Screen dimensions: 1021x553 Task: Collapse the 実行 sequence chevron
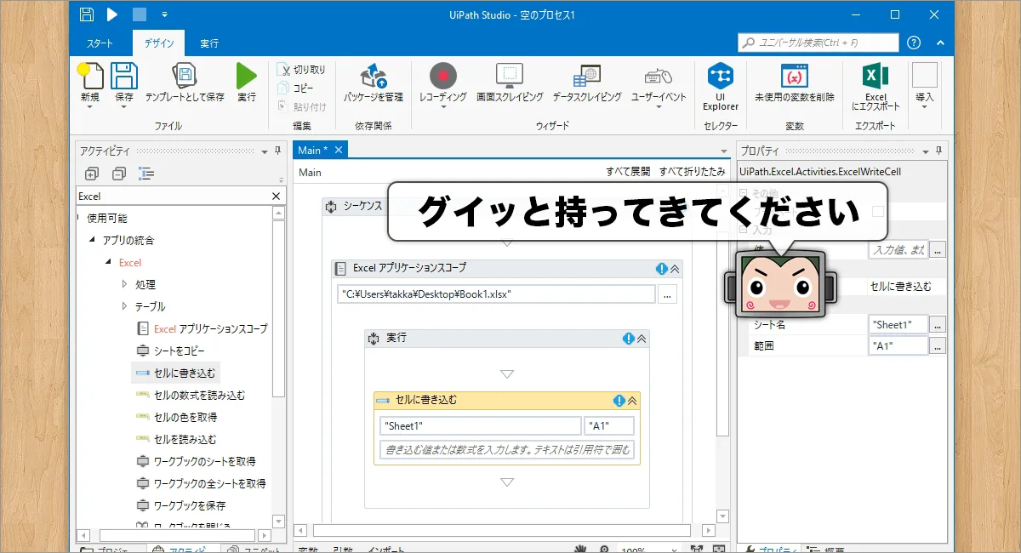642,339
